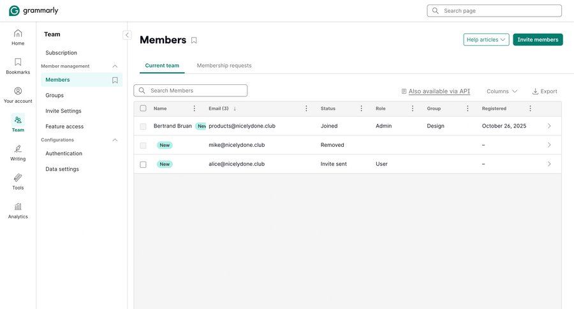Click the Admin role cell
Image resolution: width=574 pixels, height=309 pixels.
coord(384,126)
